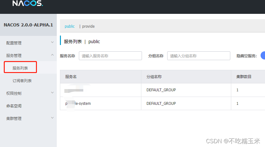Select 服务列表 in the sidebar
This screenshot has height=147, width=265.
(x=20, y=68)
